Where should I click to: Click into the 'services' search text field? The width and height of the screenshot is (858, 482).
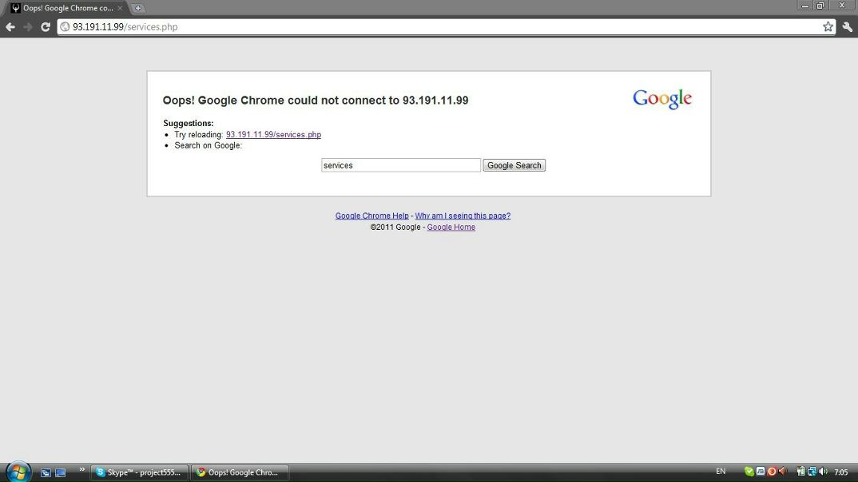[400, 165]
